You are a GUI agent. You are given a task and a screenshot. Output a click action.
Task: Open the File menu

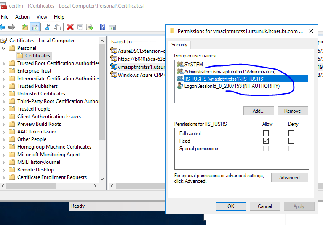click(x=5, y=17)
